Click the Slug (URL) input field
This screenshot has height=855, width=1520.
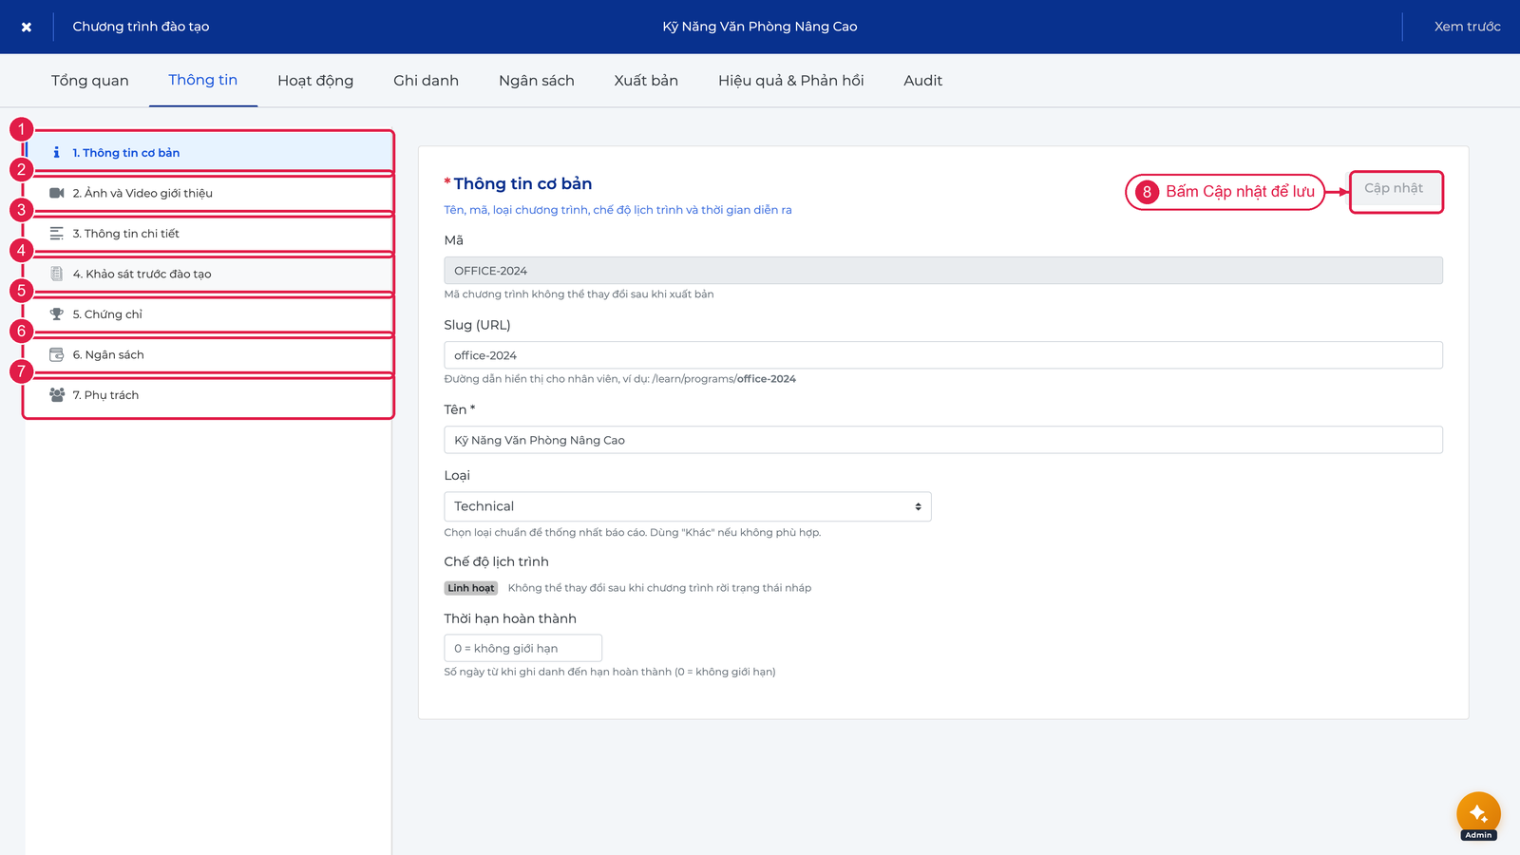coord(943,355)
